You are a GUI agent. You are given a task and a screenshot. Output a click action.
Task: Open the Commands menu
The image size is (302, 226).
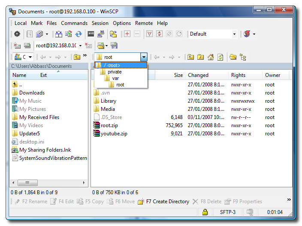pyautogui.click(x=74, y=23)
